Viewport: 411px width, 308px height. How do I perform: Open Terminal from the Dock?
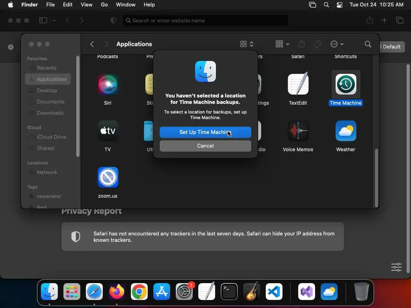[x=229, y=292]
